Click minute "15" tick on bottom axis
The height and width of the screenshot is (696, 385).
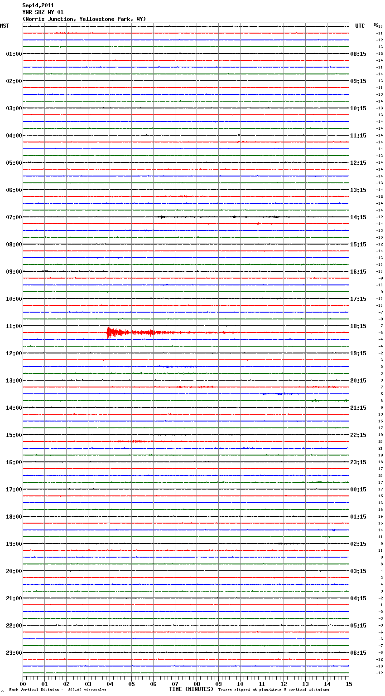pos(349,684)
